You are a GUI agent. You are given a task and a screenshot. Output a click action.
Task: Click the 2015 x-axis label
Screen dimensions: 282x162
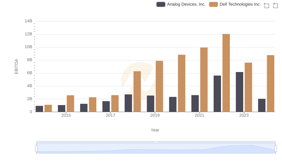click(x=66, y=115)
